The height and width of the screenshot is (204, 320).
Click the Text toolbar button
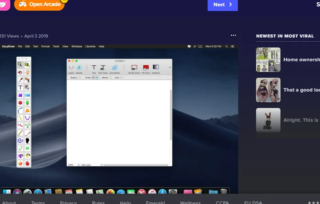coord(94,69)
